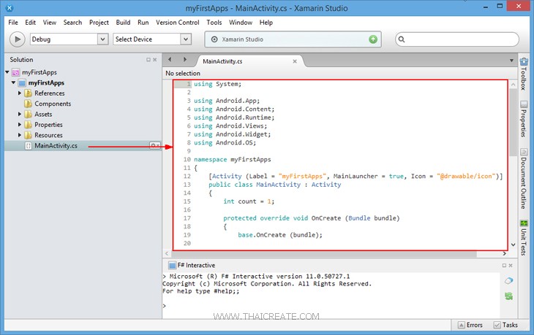This screenshot has width=534, height=335.
Task: Click the Run play button
Action: coord(17,39)
